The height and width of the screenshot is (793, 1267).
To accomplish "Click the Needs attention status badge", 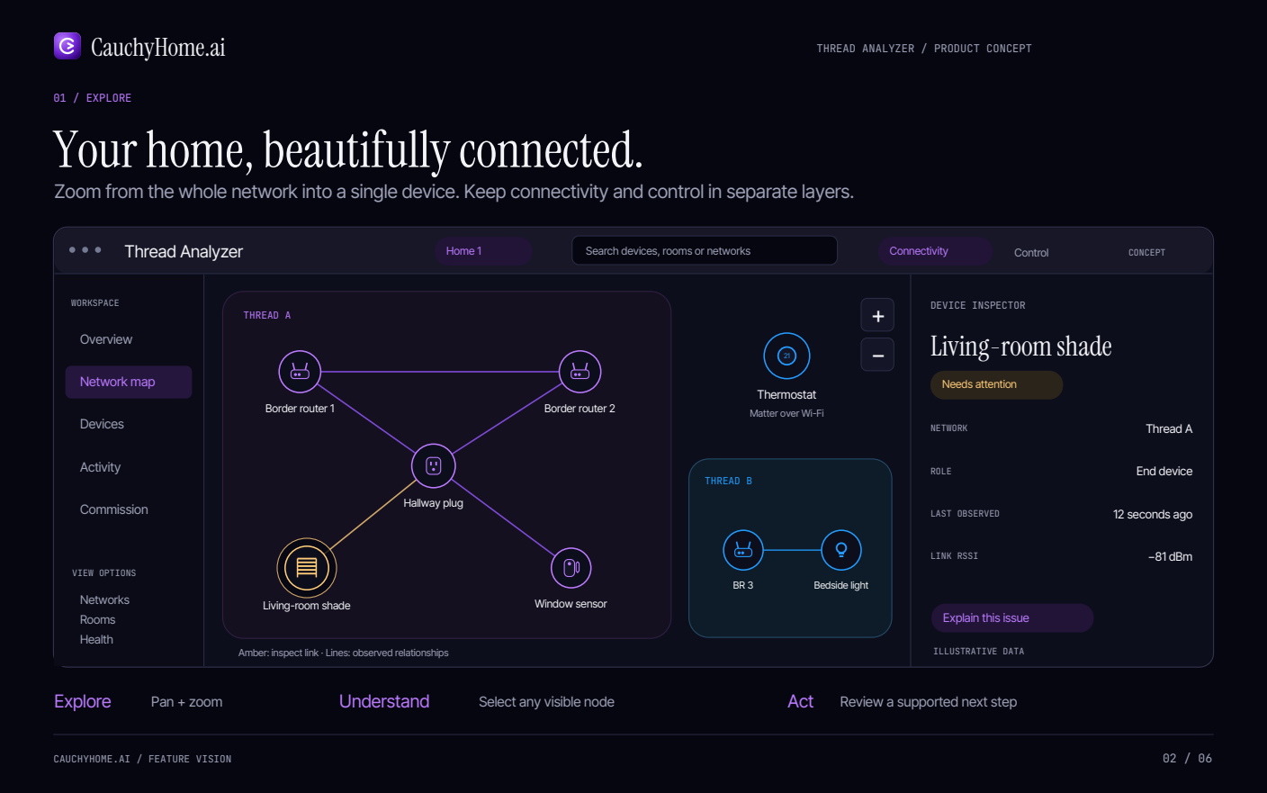I will [x=996, y=384].
